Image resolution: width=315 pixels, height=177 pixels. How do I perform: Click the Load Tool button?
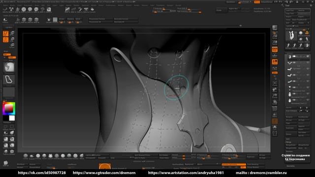point(291,10)
